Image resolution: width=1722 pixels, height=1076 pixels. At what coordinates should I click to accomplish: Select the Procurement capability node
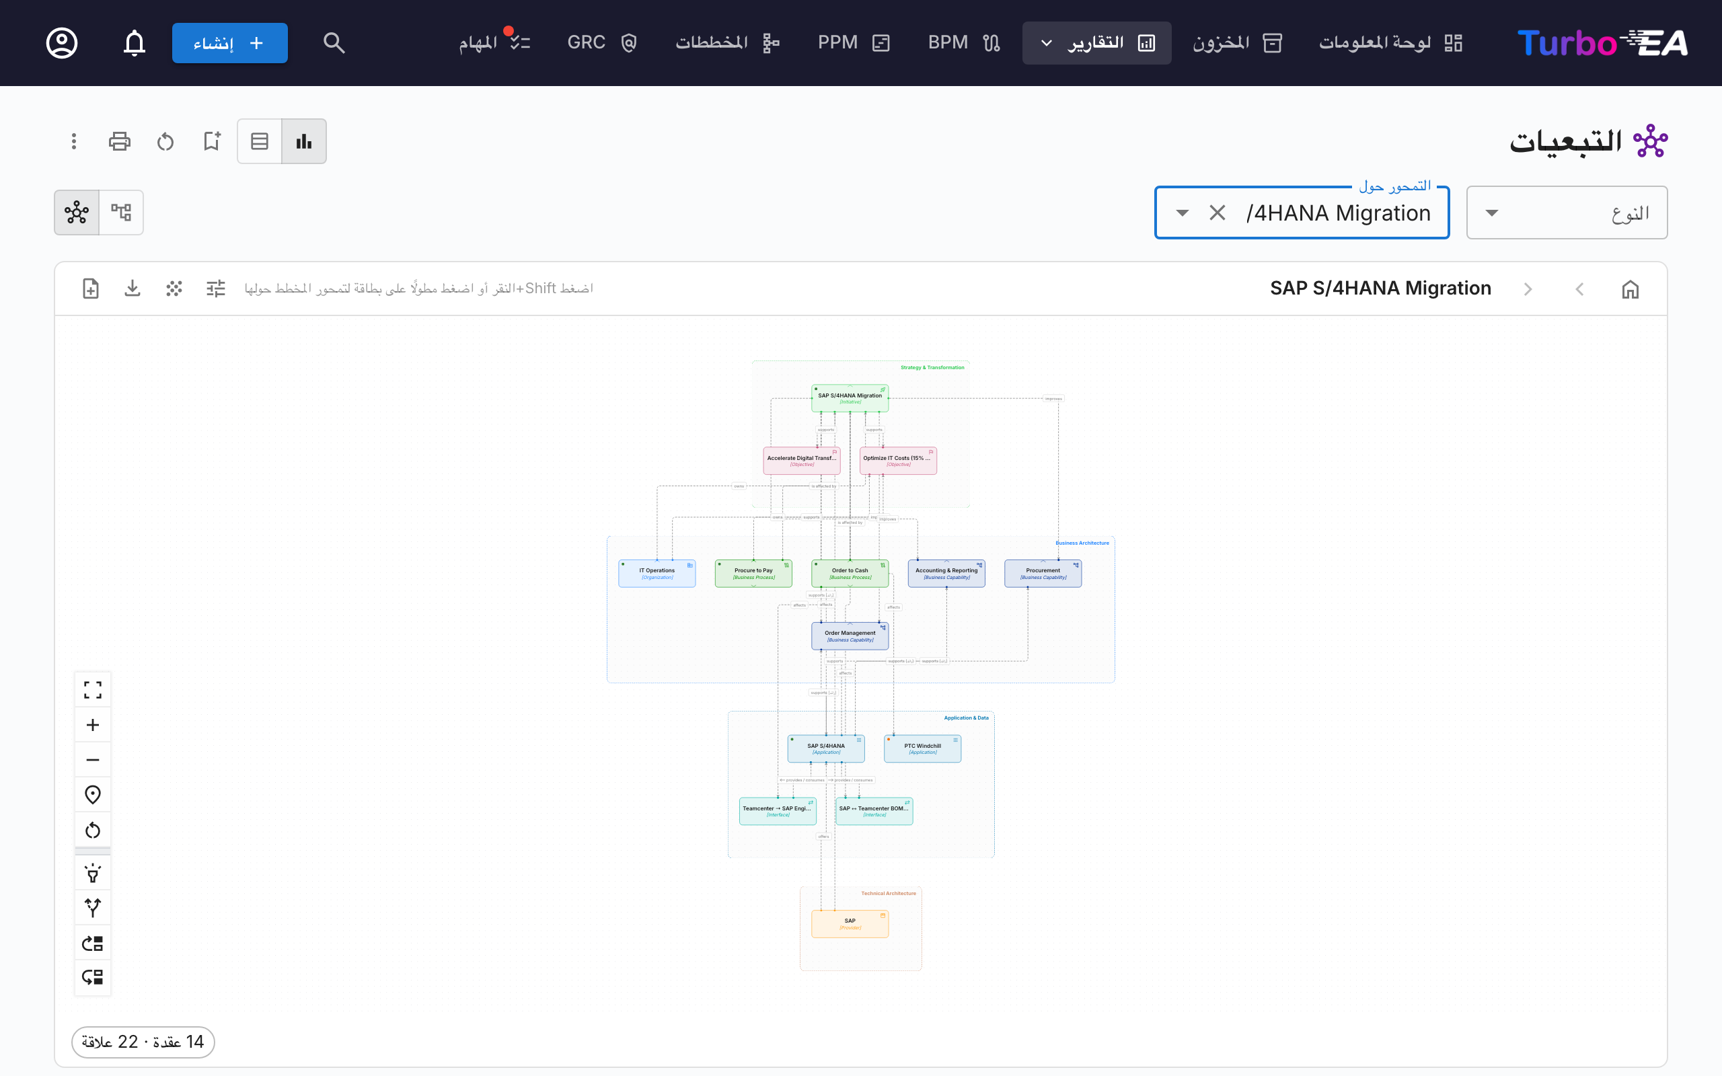click(x=1043, y=574)
